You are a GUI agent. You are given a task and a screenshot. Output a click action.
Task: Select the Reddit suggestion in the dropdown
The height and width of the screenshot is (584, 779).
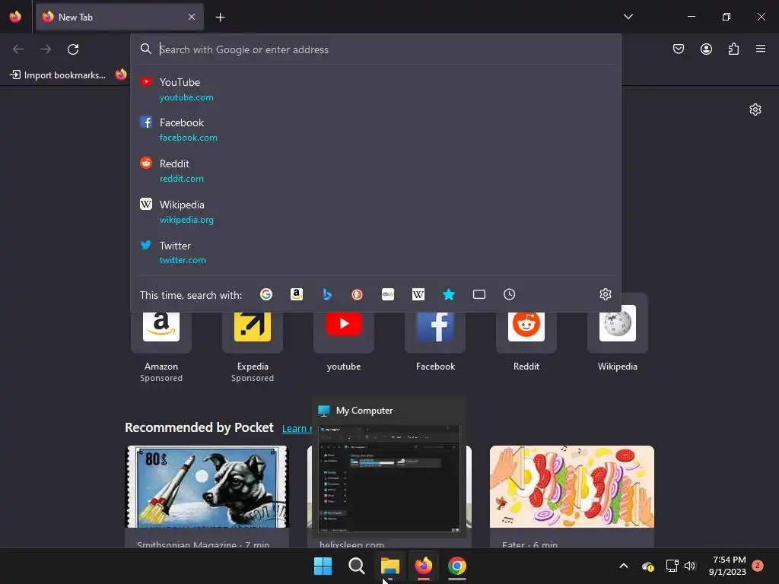[x=376, y=170]
